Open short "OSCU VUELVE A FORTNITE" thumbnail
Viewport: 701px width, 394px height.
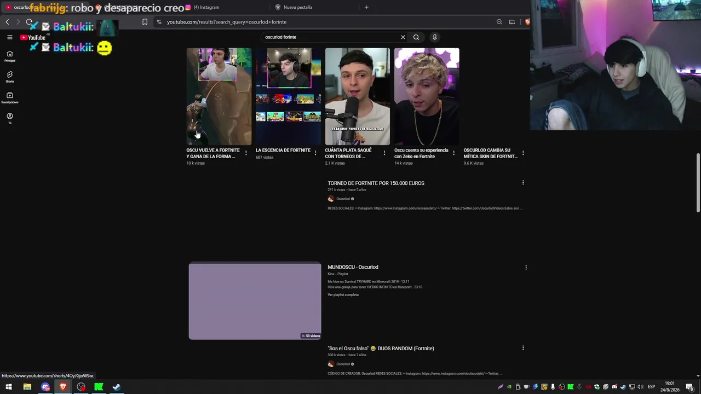[219, 96]
